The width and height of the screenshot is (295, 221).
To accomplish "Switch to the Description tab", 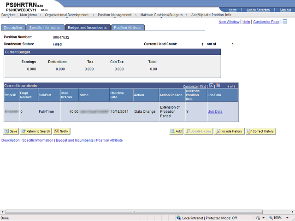I will 13,28.
